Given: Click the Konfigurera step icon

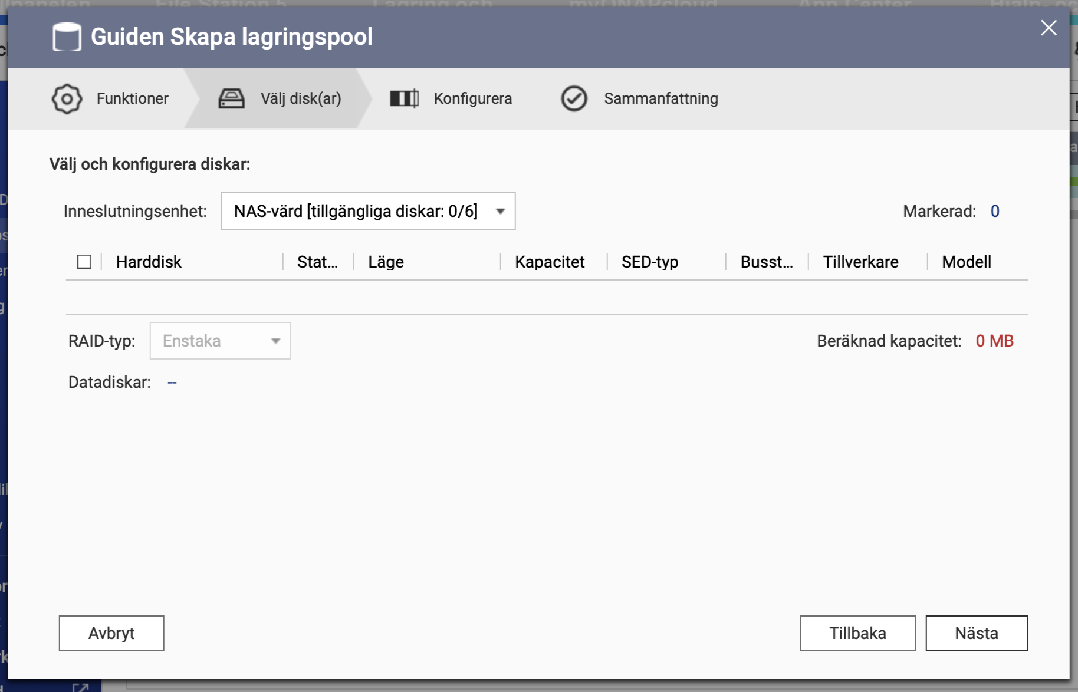Looking at the screenshot, I should coord(404,98).
